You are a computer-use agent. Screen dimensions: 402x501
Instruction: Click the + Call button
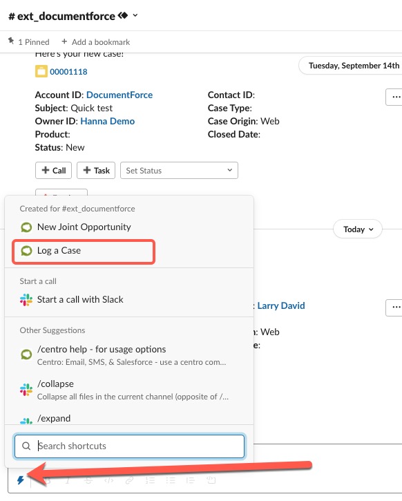coord(53,170)
